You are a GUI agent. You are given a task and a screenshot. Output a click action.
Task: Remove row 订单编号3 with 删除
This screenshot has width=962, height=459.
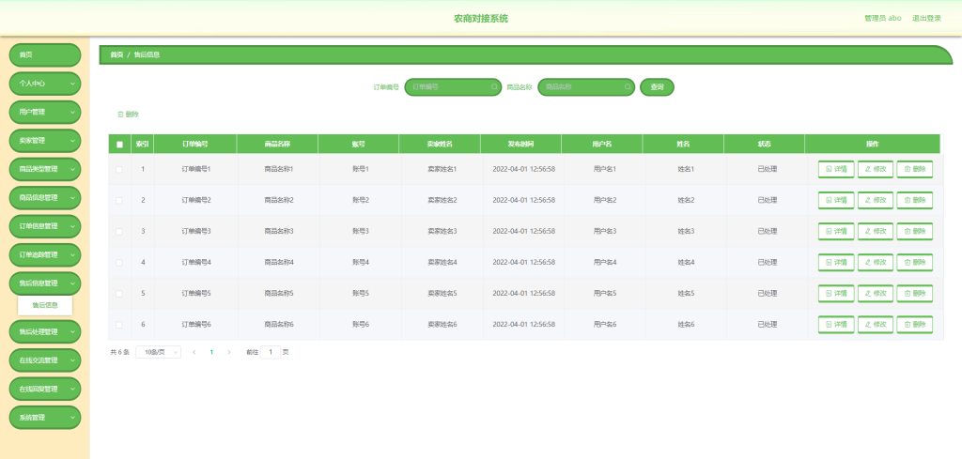(x=914, y=232)
